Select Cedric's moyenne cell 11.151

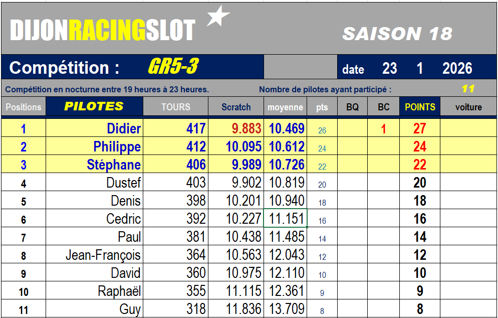287,219
